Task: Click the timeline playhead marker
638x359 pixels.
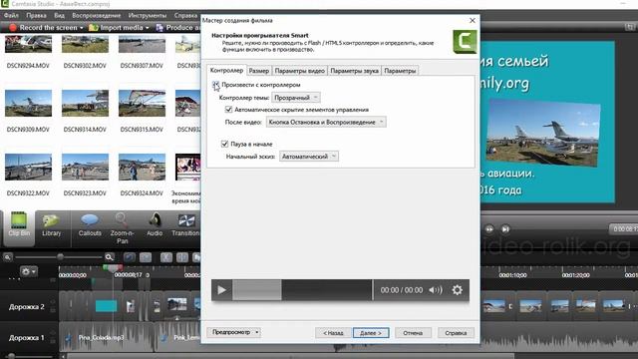Action: 113,268
